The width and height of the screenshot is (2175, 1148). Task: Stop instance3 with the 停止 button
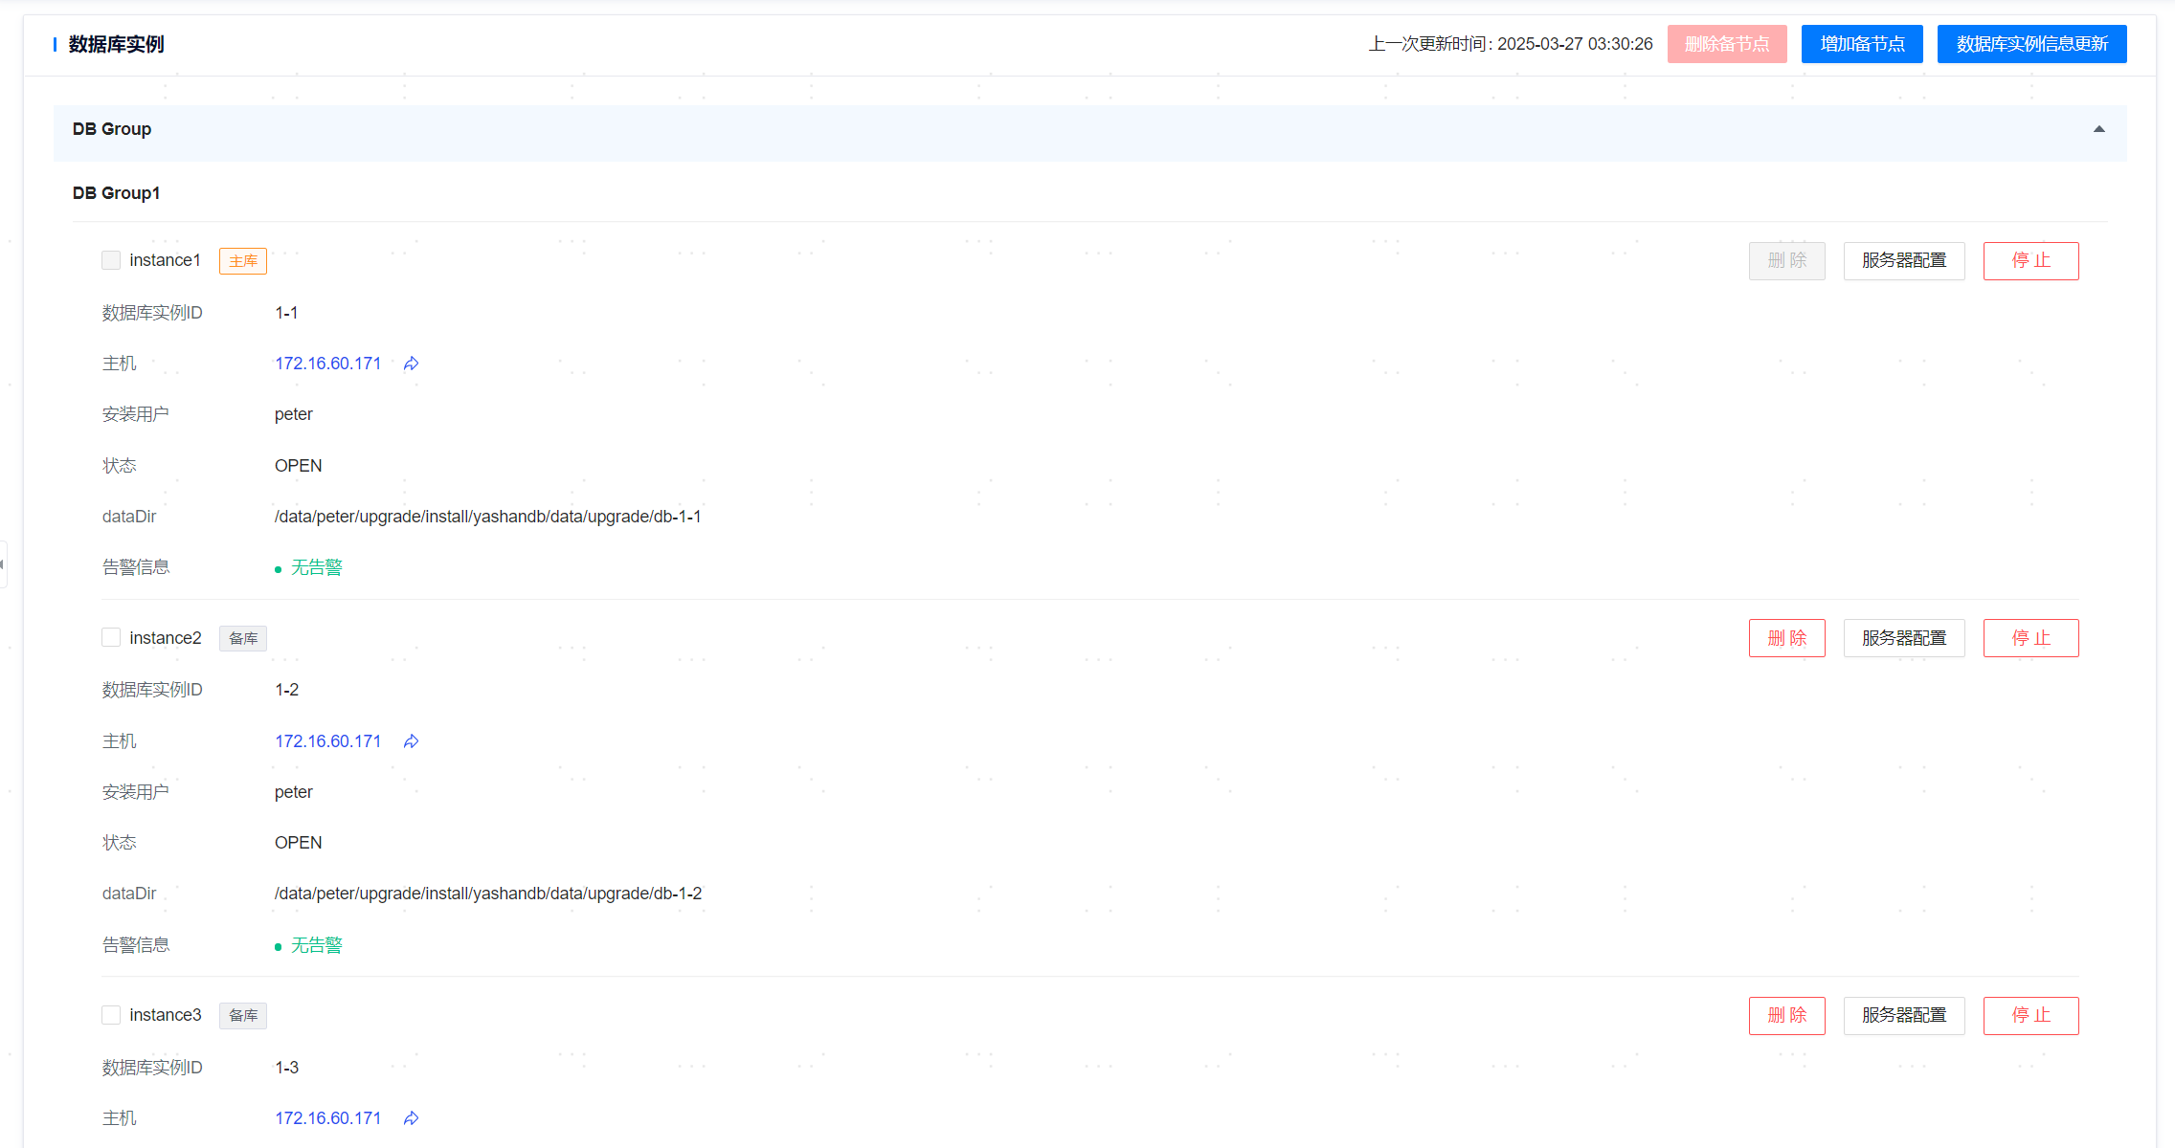2030,1016
